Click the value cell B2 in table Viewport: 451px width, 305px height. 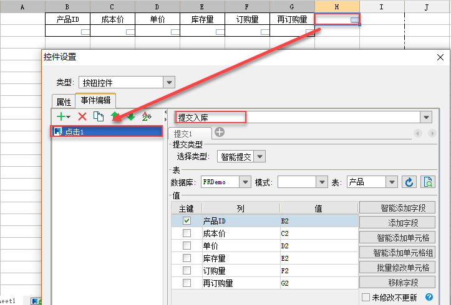click(x=319, y=221)
